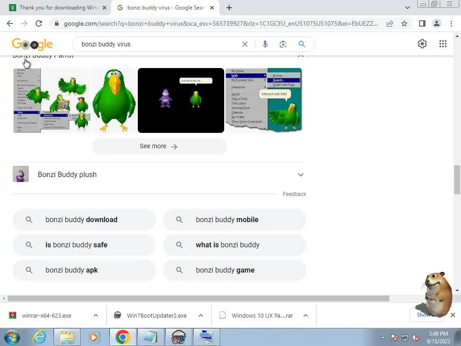Screen dimensions: 461x346
Task: Open the large green parrot image
Action: pyautogui.click(x=114, y=100)
